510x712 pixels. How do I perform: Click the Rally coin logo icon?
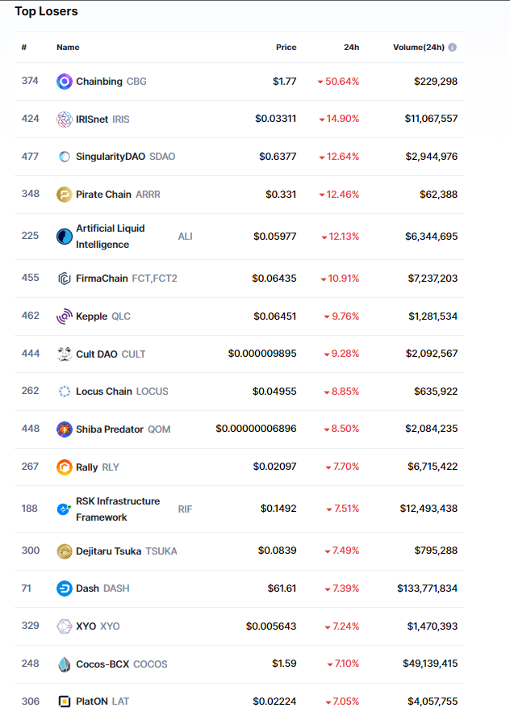pyautogui.click(x=65, y=467)
